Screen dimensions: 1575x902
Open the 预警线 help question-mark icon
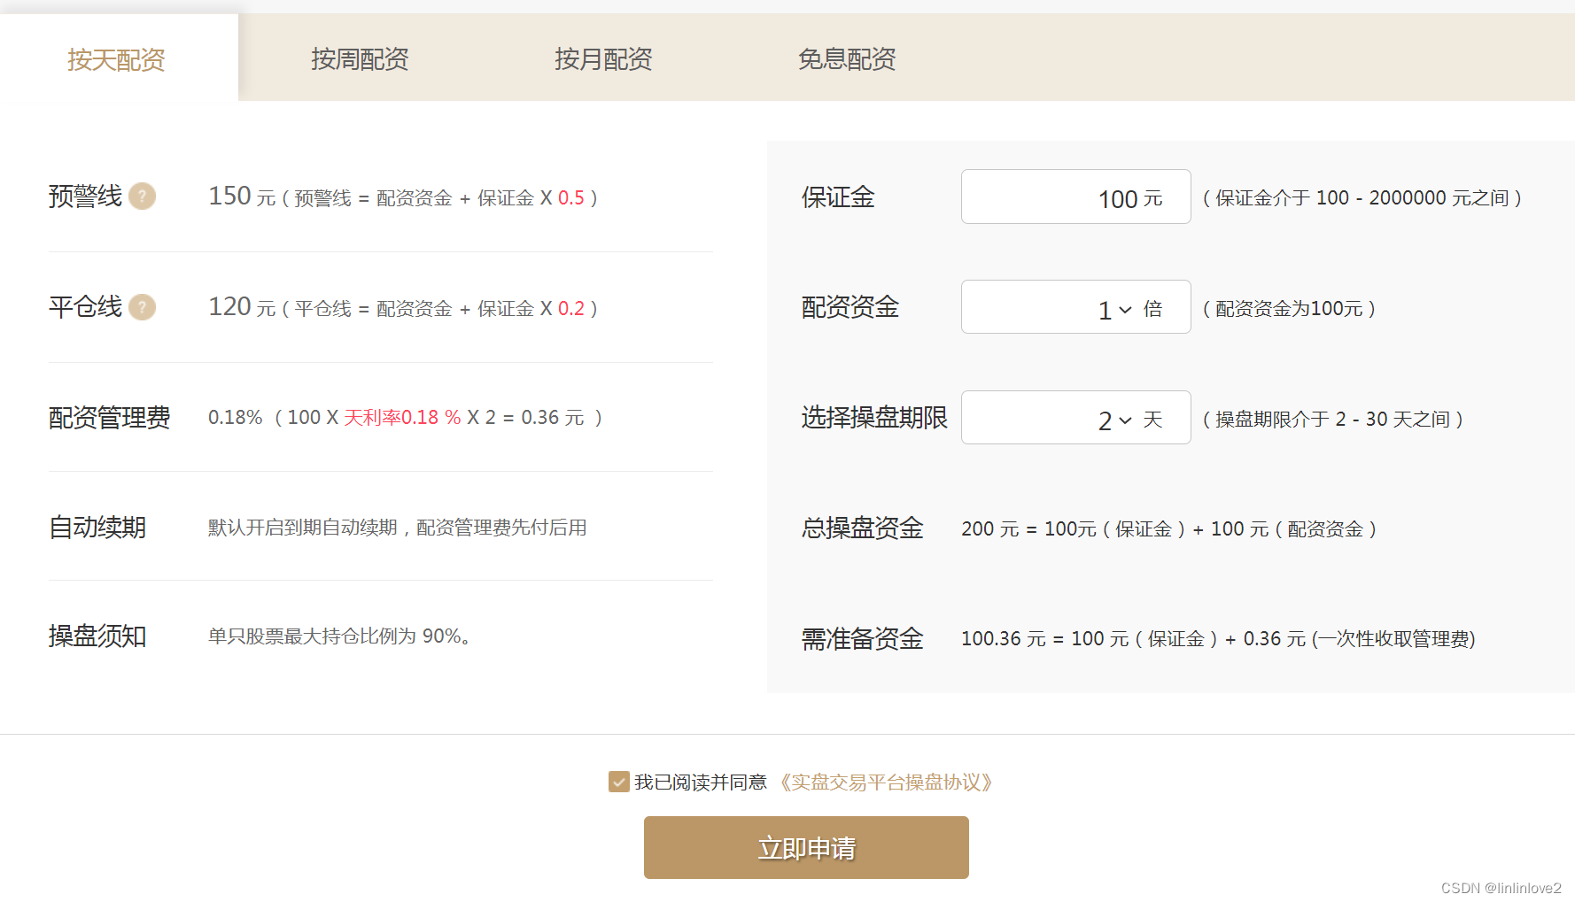[x=142, y=196]
